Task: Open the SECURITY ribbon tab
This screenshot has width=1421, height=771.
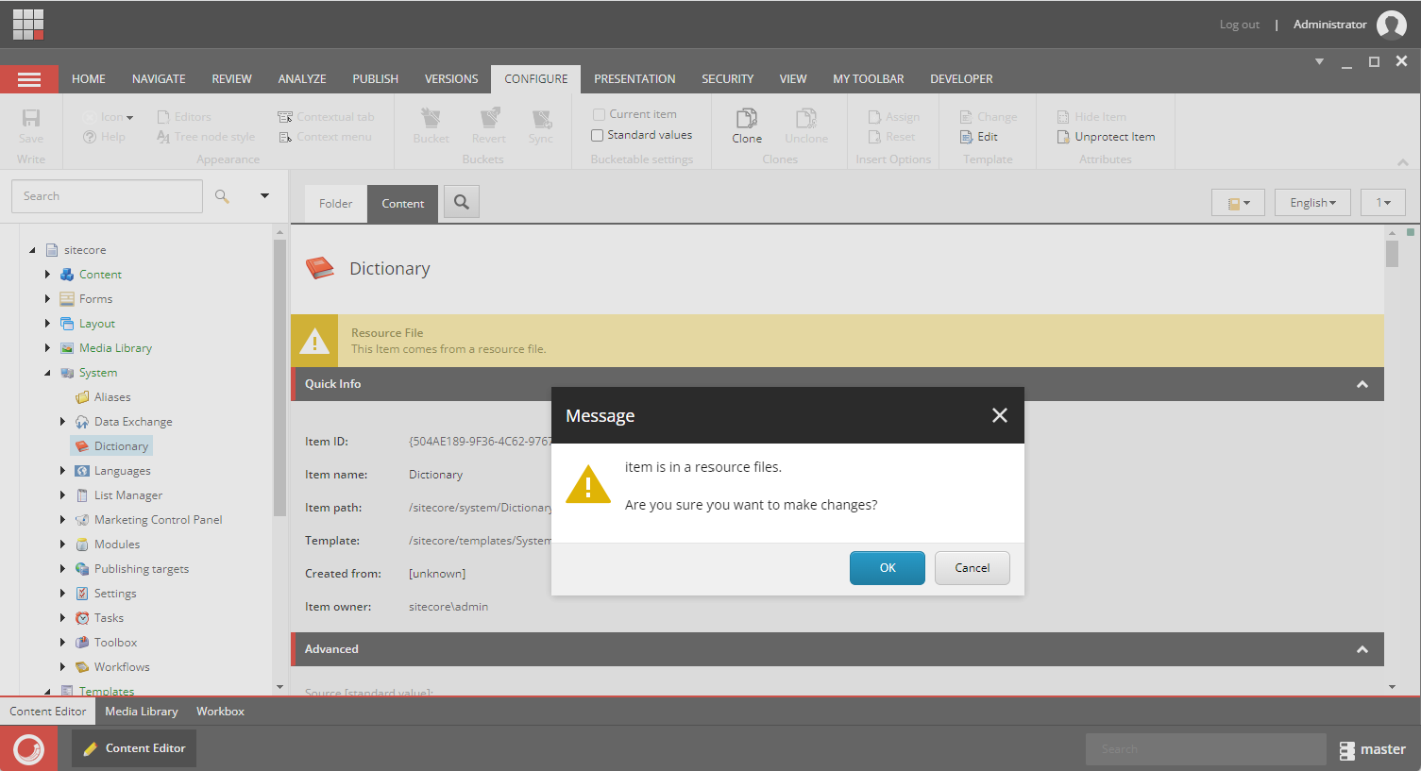Action: (727, 79)
